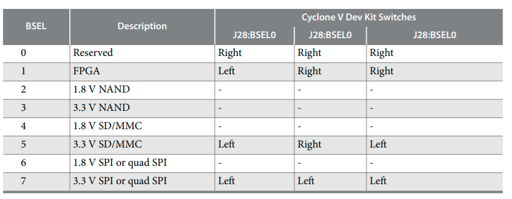
Task: Select the BSEL value 4 cell
Action: pos(23,126)
